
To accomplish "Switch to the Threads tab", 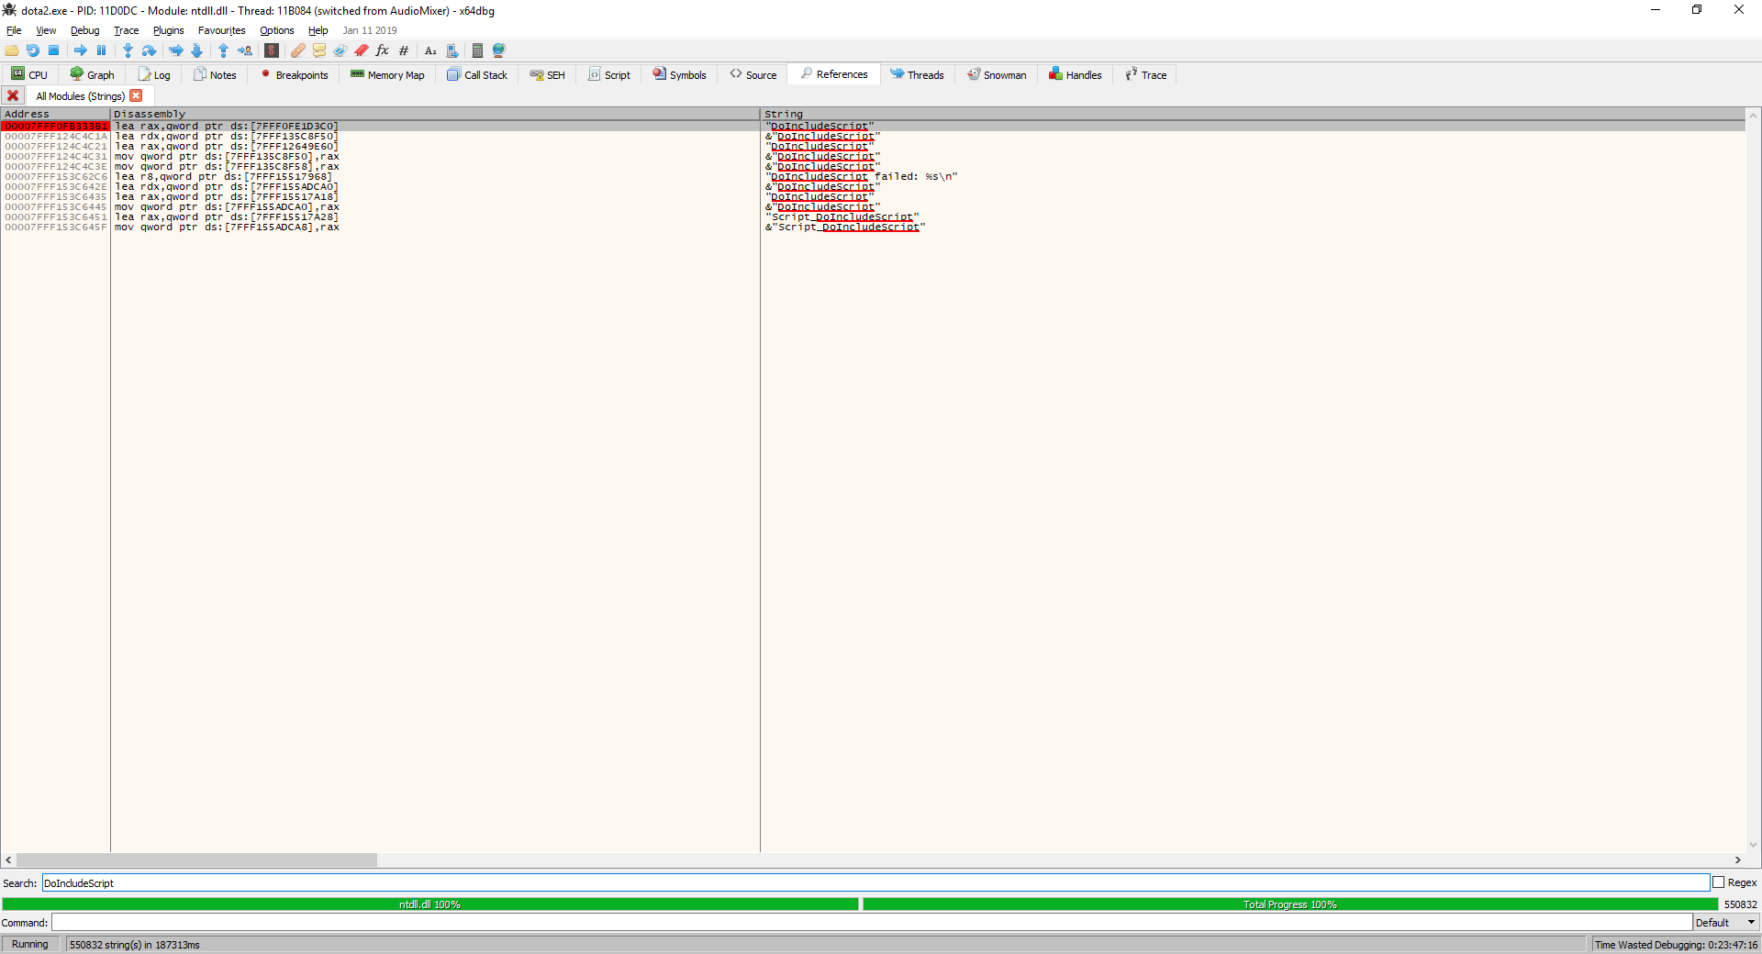I will point(917,74).
